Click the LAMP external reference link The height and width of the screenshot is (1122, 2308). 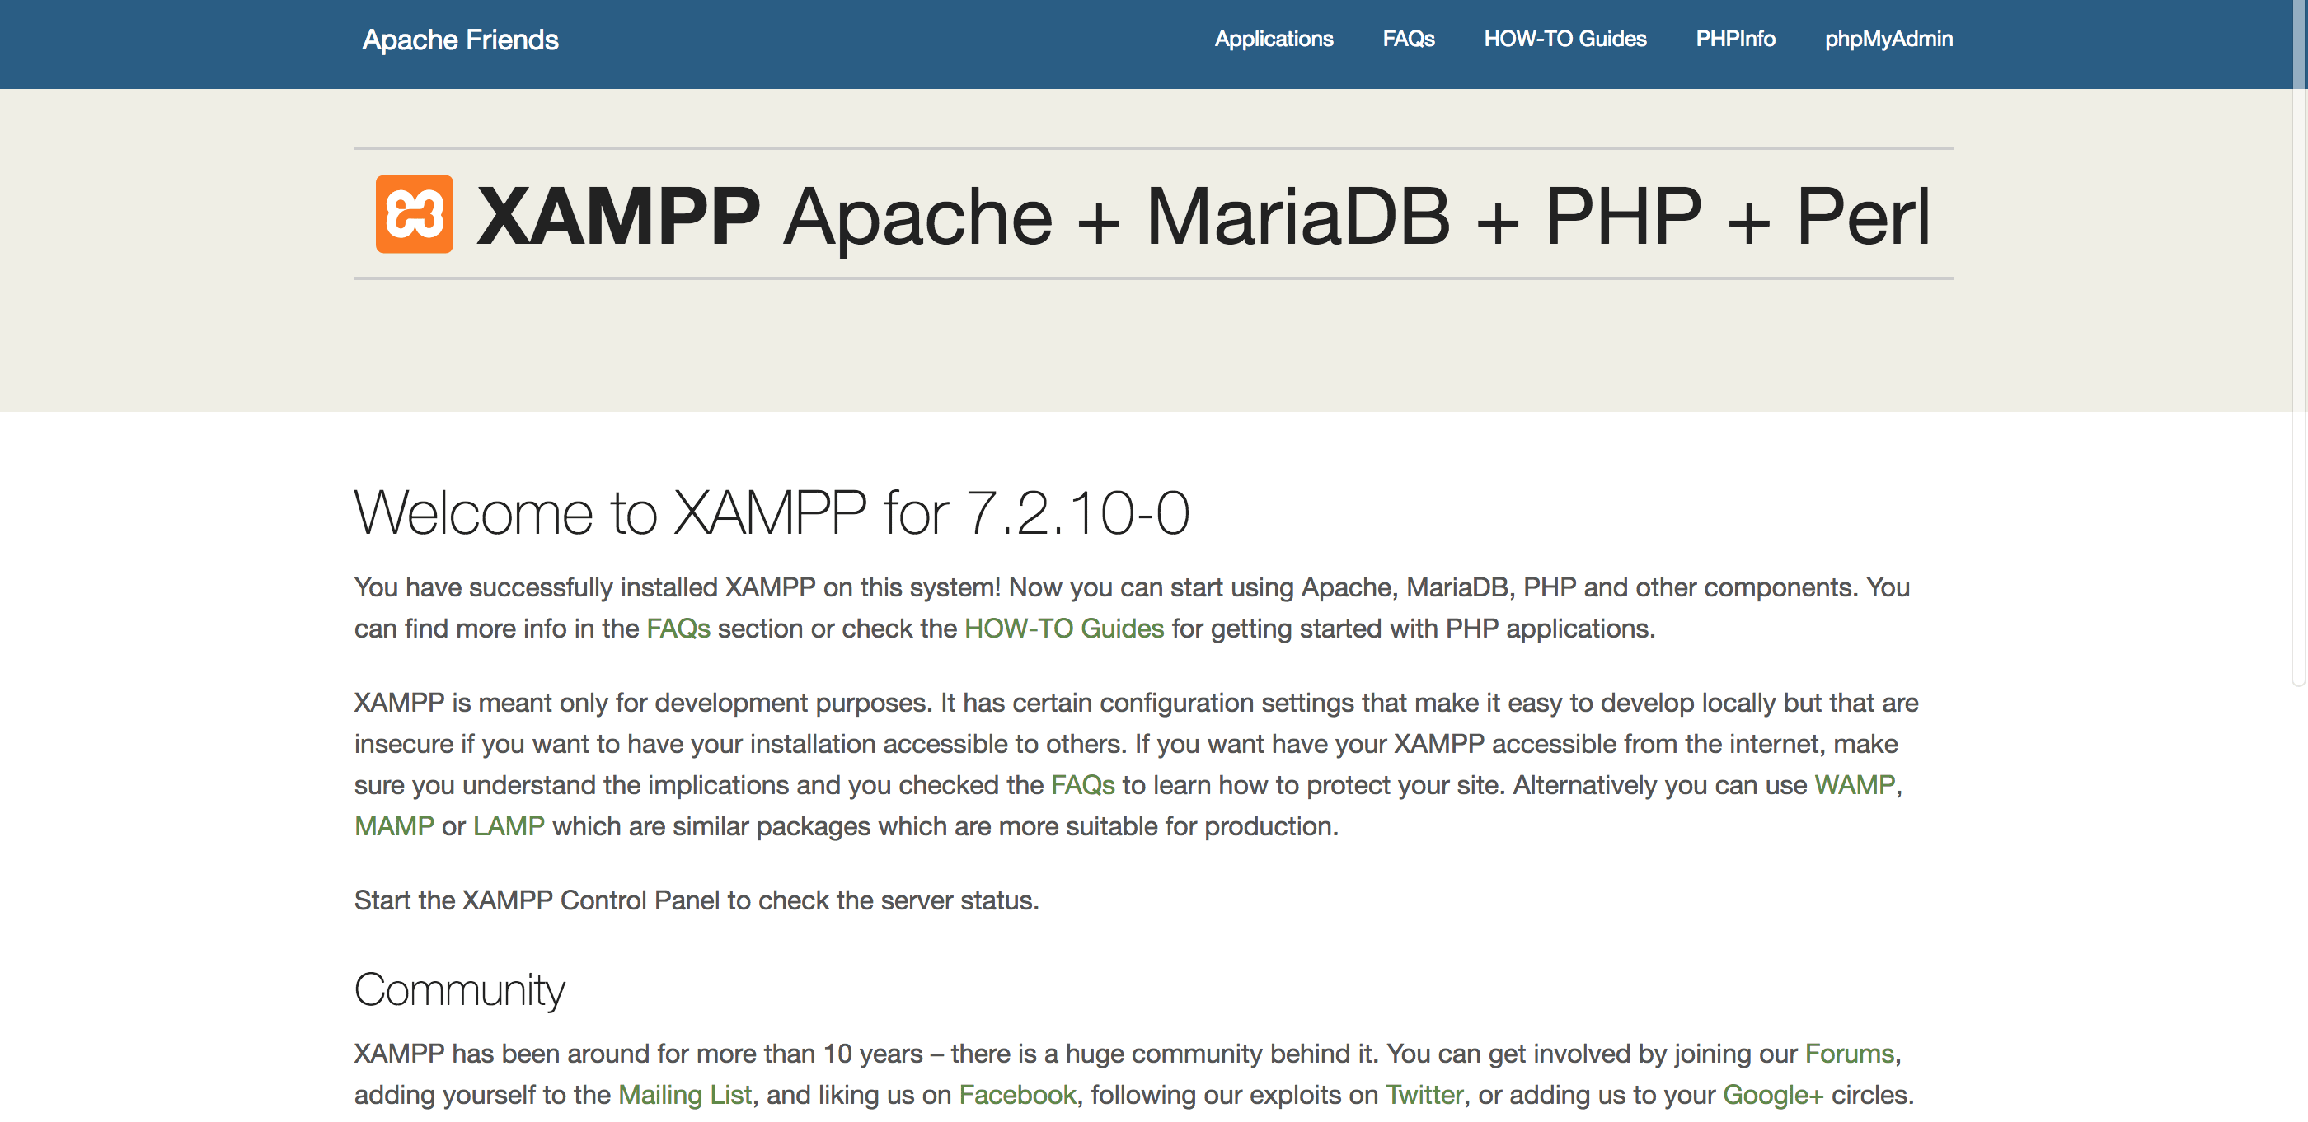[504, 824]
